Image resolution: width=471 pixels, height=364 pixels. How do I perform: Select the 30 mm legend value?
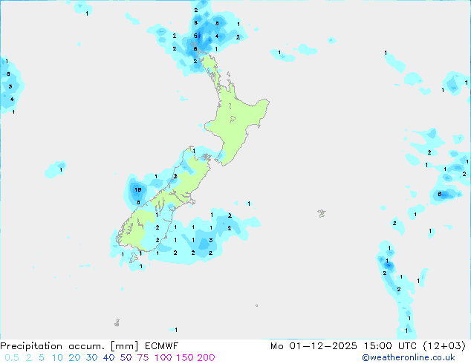91,358
